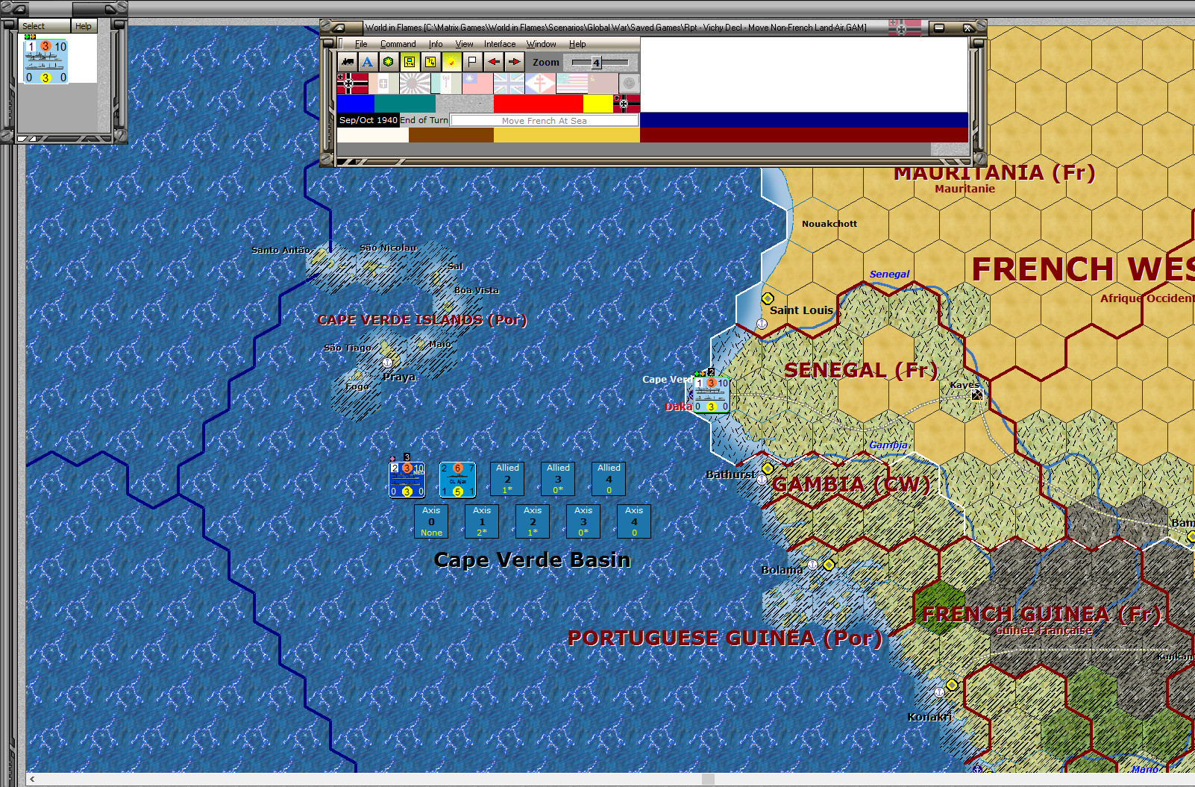Screen dimensions: 1195x787
Task: Click the Axis 3 sea box
Action: pos(583,521)
